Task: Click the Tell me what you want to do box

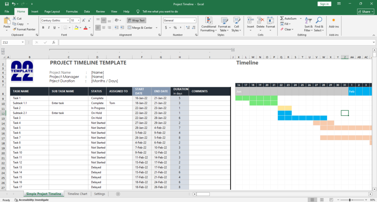Action: (x=158, y=11)
